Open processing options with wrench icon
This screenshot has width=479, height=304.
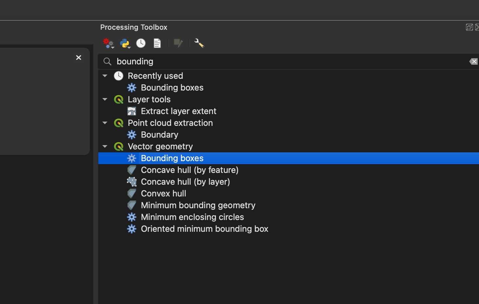(x=199, y=43)
